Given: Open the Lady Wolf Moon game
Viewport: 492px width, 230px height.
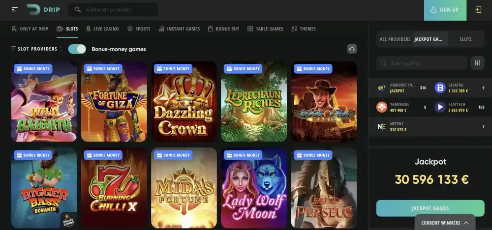Looking at the screenshot, I should (254, 188).
